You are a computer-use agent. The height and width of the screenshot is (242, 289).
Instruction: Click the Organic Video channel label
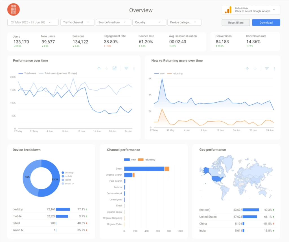click(115, 224)
